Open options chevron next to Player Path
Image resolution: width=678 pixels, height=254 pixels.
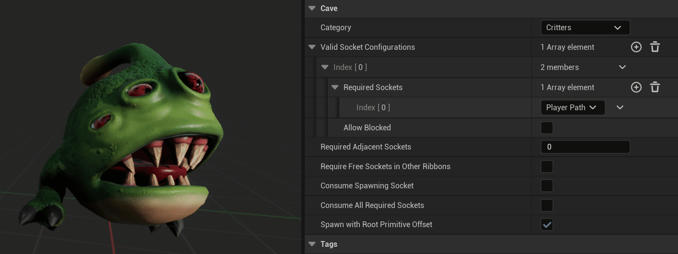point(620,107)
